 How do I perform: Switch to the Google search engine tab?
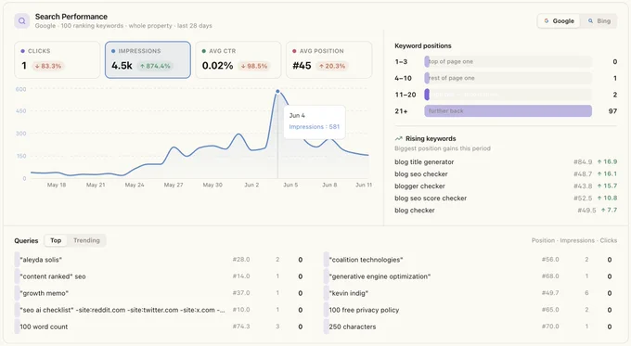click(x=559, y=21)
